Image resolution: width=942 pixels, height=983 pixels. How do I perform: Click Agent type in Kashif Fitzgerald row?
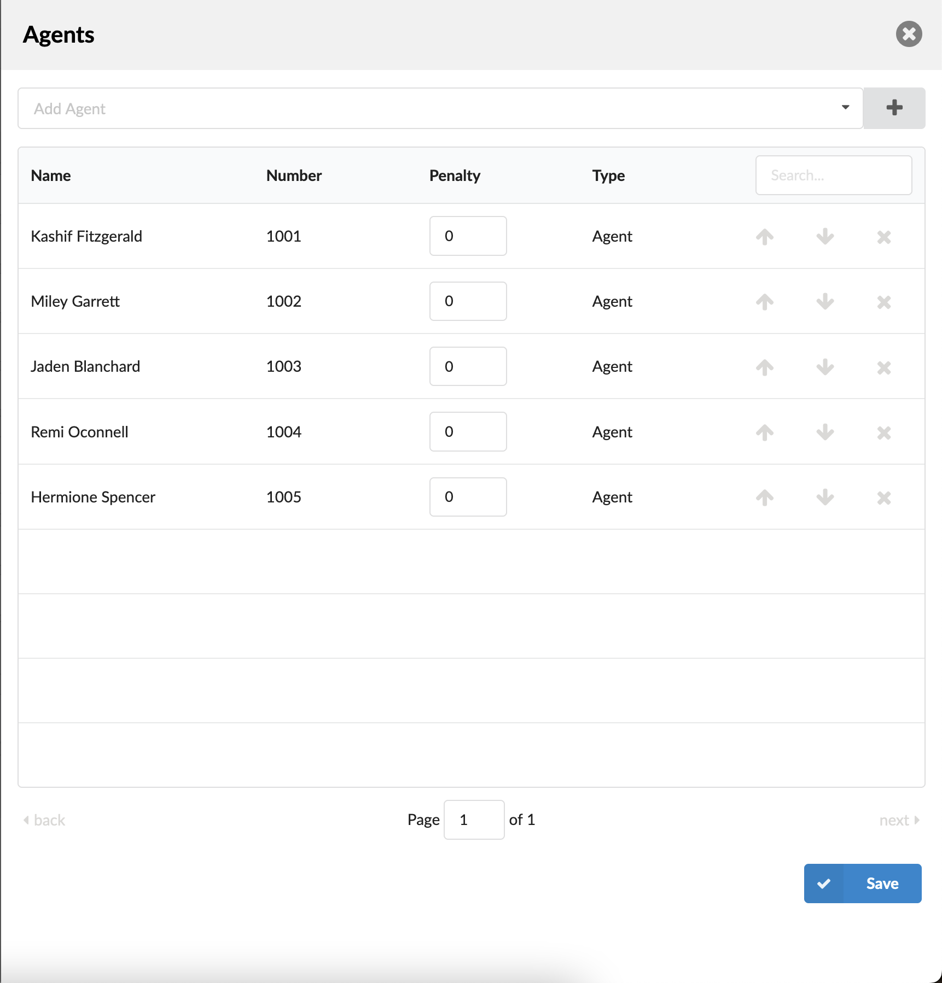(612, 237)
